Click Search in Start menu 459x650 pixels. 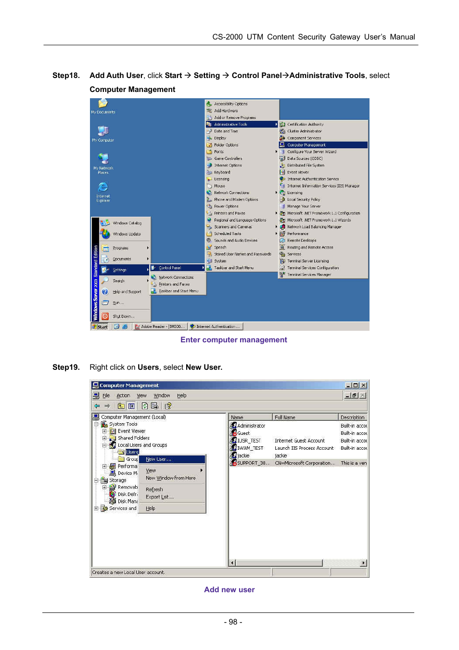coord(125,281)
